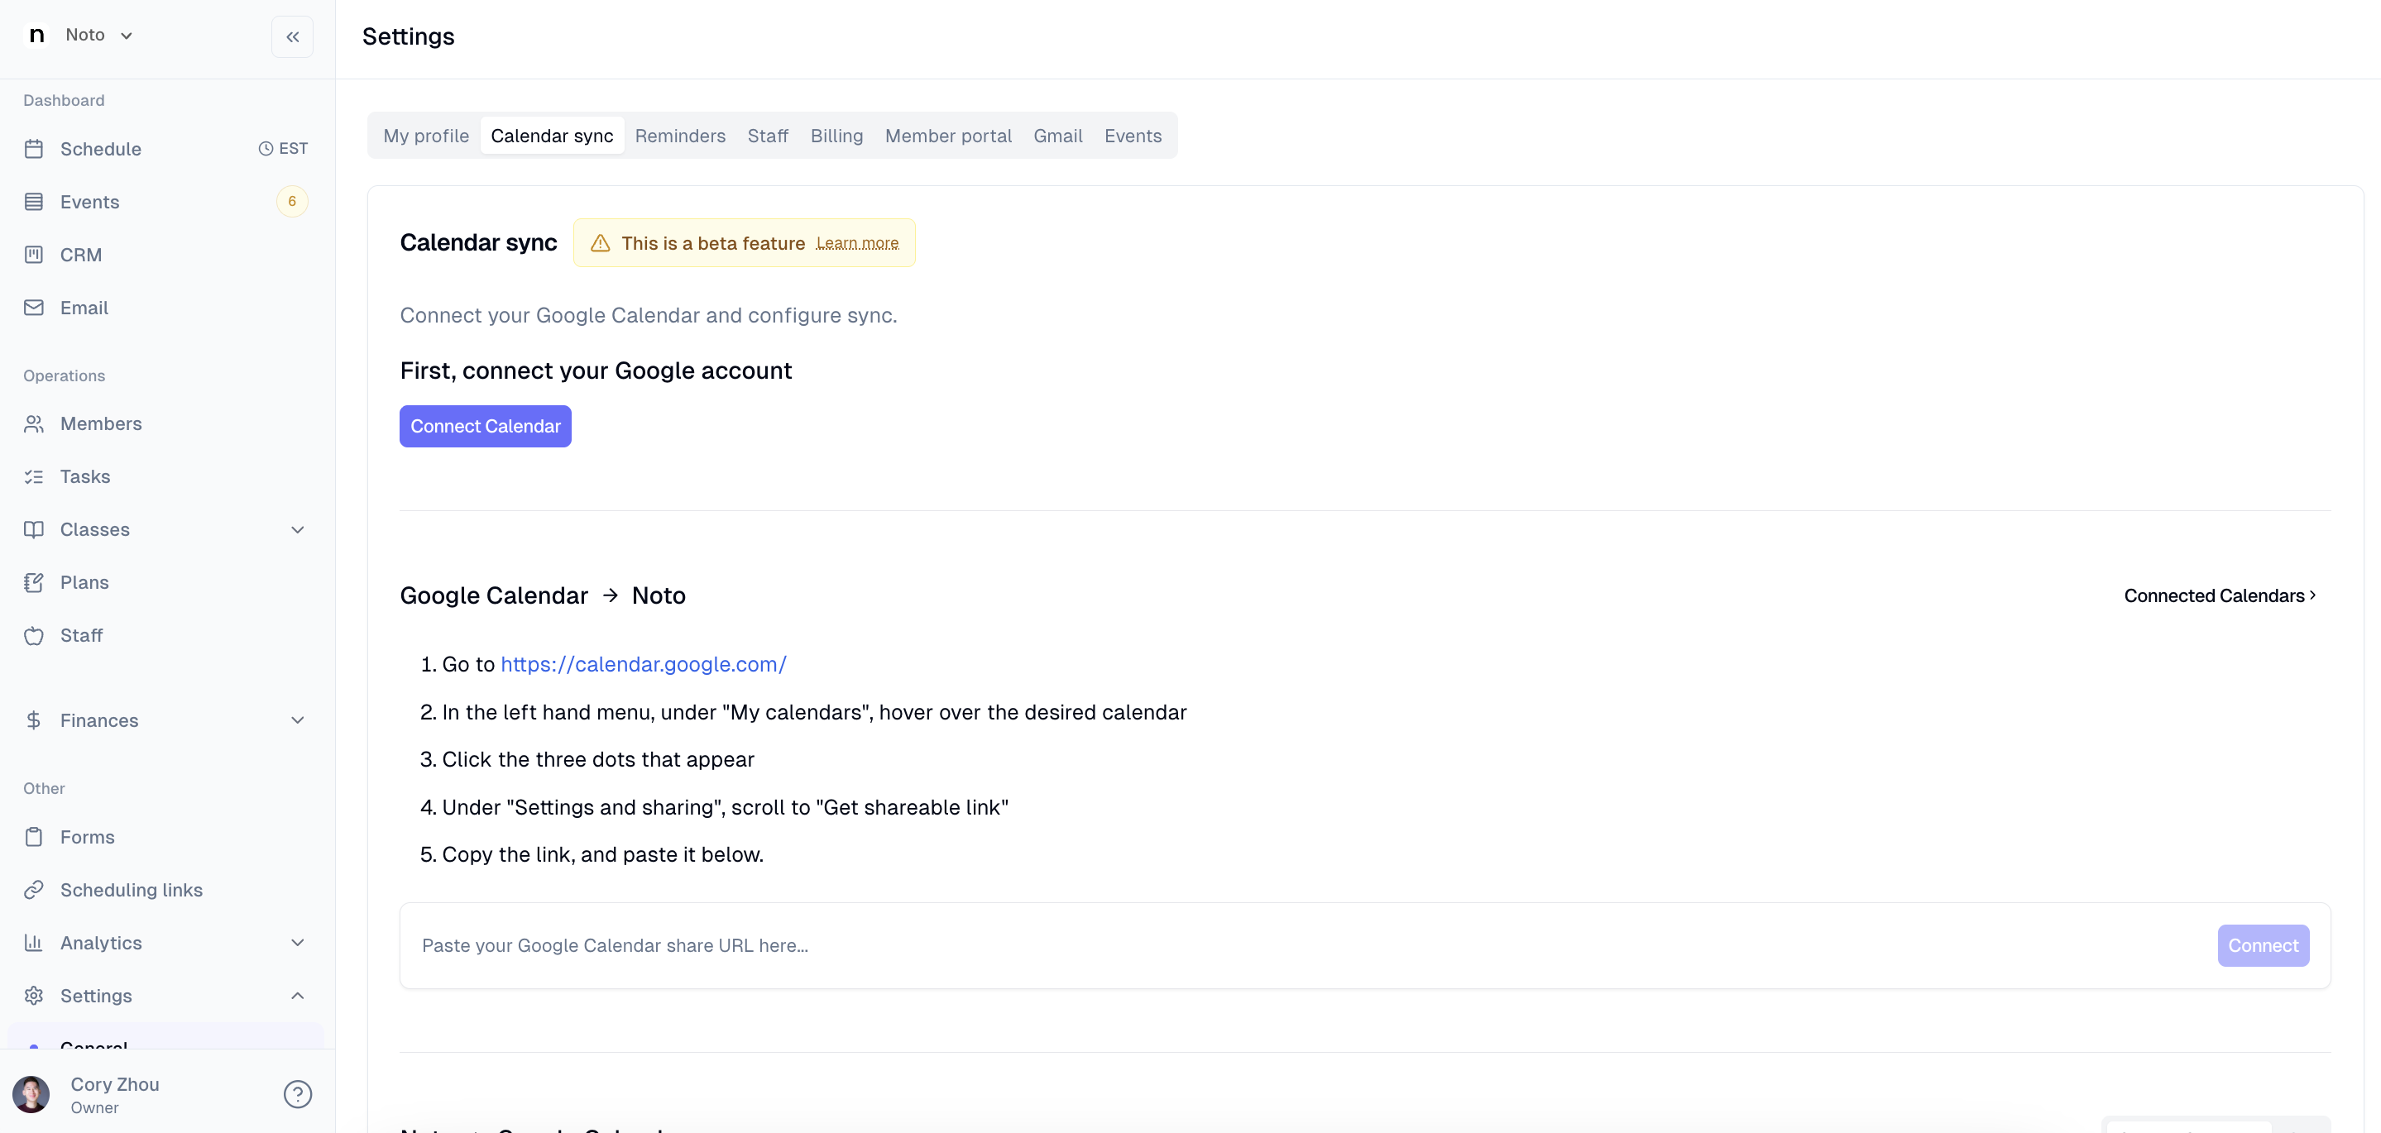Click the Noto logo icon
2381x1133 pixels.
click(x=37, y=35)
